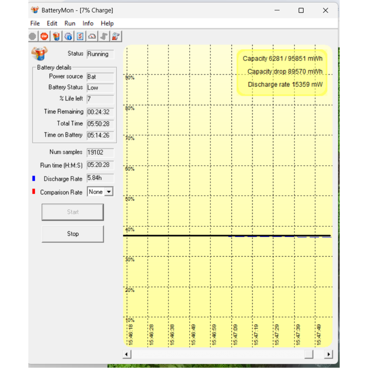This screenshot has height=368, width=368.
Task: Click the % Life left field showing 7
Action: 100,99
